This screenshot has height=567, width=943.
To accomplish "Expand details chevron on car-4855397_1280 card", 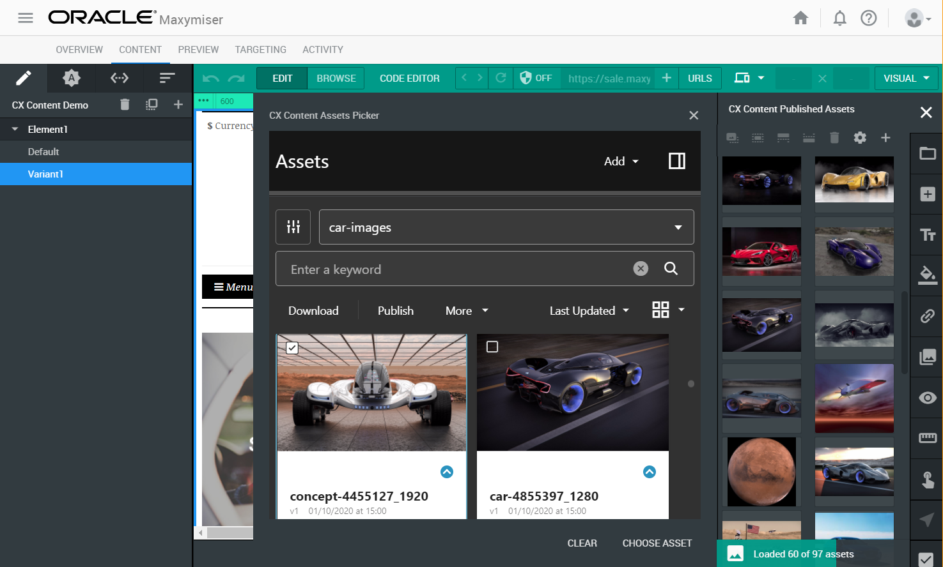I will click(650, 472).
